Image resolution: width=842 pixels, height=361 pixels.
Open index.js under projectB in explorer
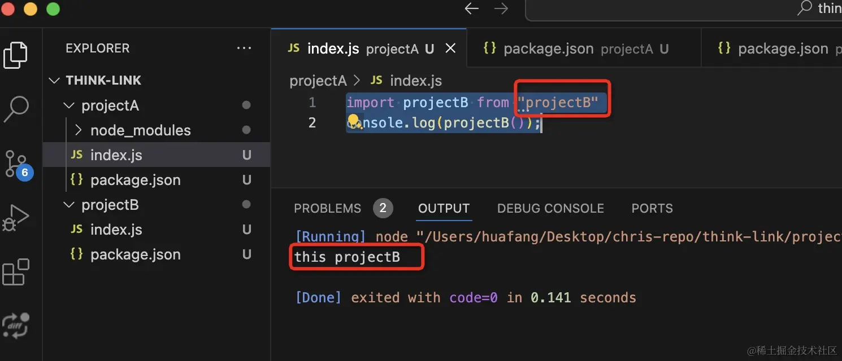[116, 230]
